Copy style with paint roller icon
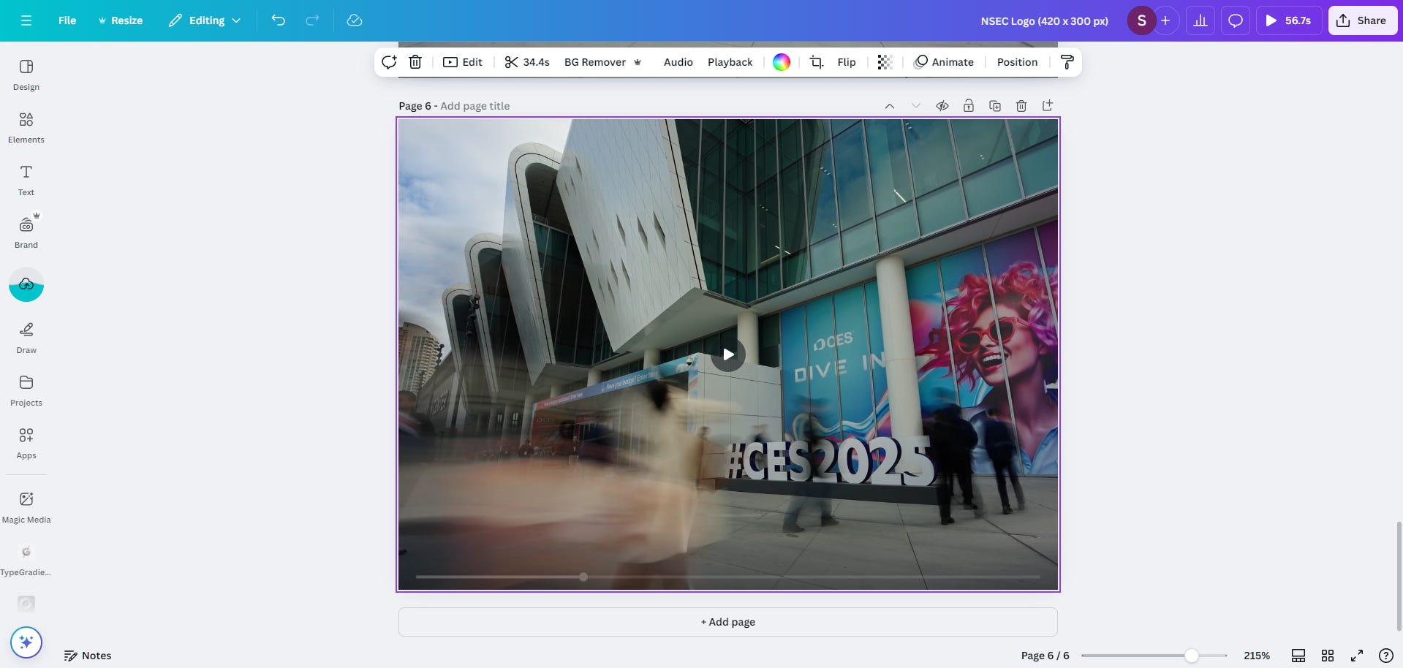Screen dimensions: 1403x668 [x=1067, y=62]
